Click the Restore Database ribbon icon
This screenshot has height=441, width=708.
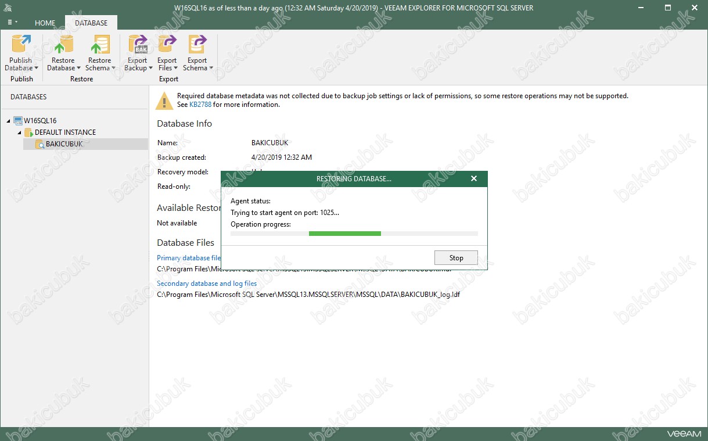(63, 45)
